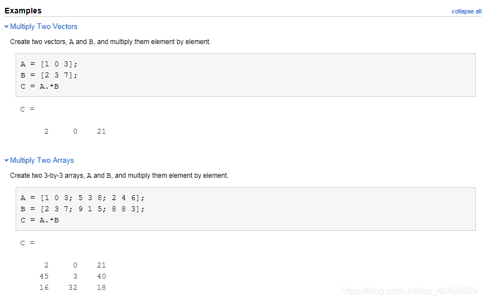The width and height of the screenshot is (482, 301).
Task: Click C = A.*B in arrays example
Action: (40, 220)
